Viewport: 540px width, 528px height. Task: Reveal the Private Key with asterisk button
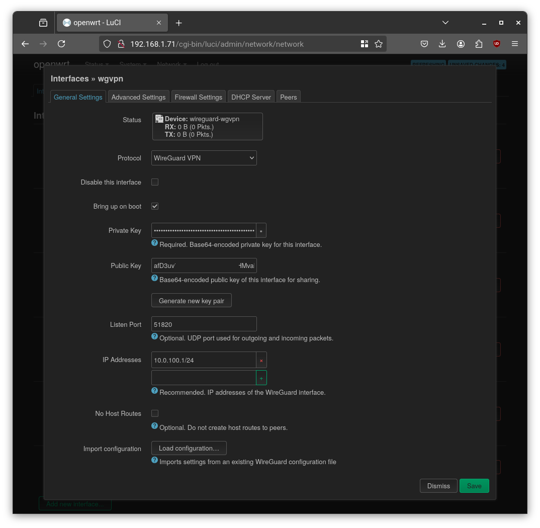261,230
